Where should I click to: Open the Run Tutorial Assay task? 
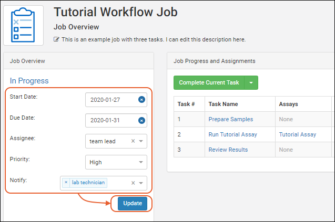click(232, 134)
